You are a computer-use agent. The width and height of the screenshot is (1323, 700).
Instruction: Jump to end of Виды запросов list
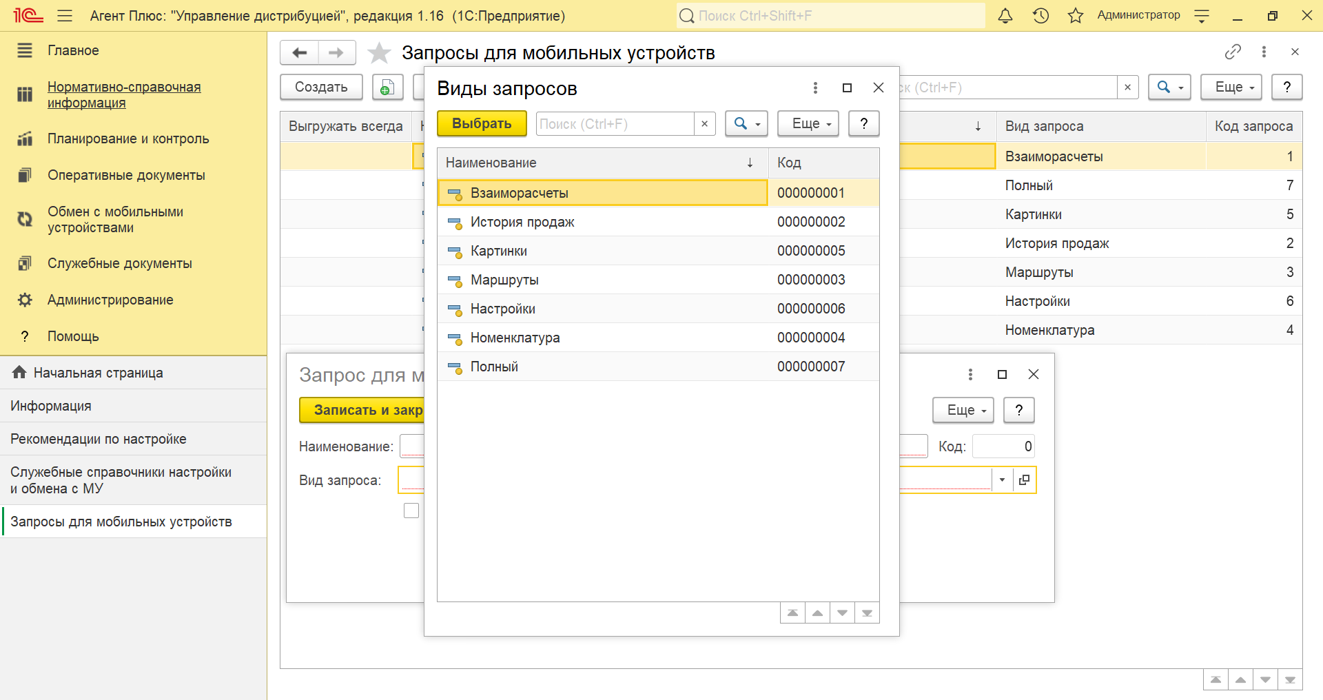[x=867, y=613]
